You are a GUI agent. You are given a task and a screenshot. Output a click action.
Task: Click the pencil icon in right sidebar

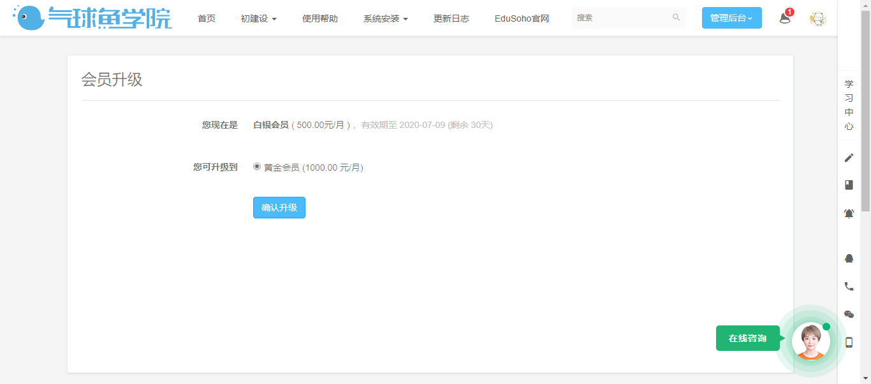pos(849,158)
